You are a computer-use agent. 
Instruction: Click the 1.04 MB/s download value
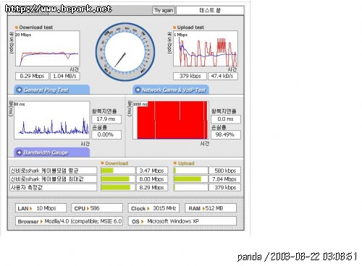(65, 76)
